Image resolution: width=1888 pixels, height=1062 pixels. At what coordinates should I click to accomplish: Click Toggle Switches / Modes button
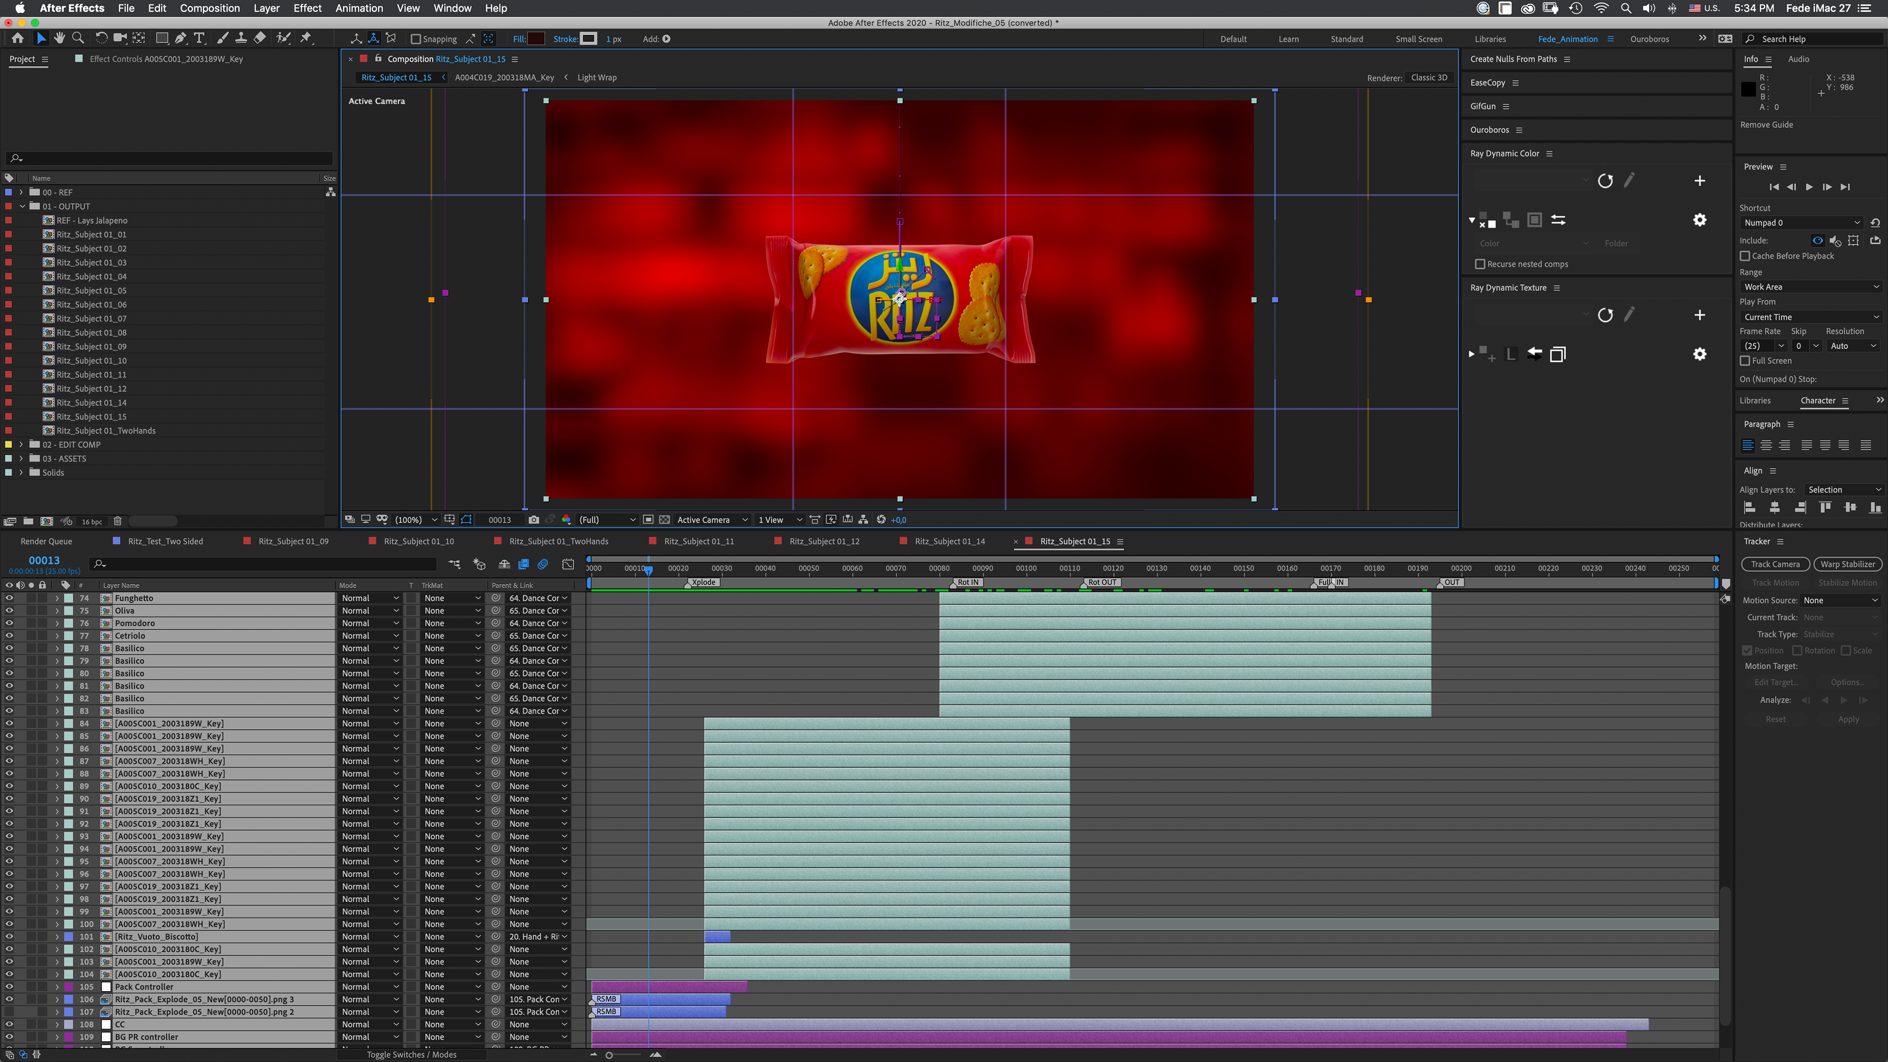pyautogui.click(x=411, y=1055)
